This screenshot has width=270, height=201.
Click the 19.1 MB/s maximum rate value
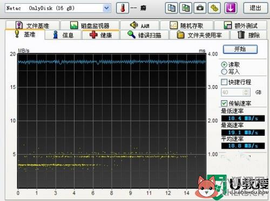tap(243, 133)
